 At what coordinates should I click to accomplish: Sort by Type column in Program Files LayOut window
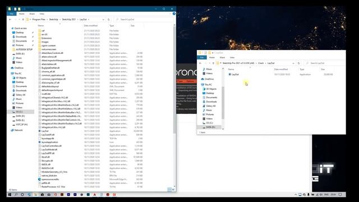[x=112, y=26]
